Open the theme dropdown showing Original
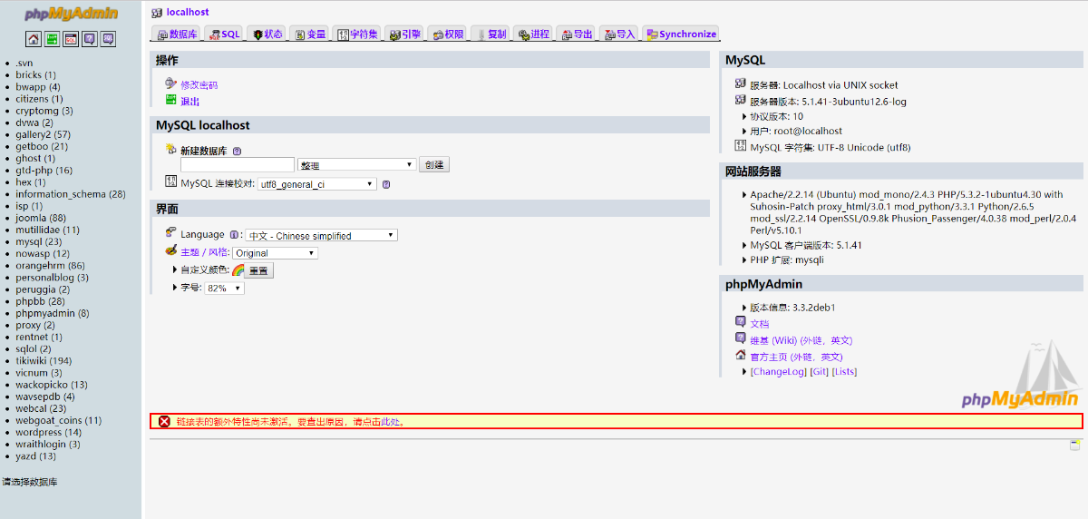The height and width of the screenshot is (519, 1088). coord(275,253)
